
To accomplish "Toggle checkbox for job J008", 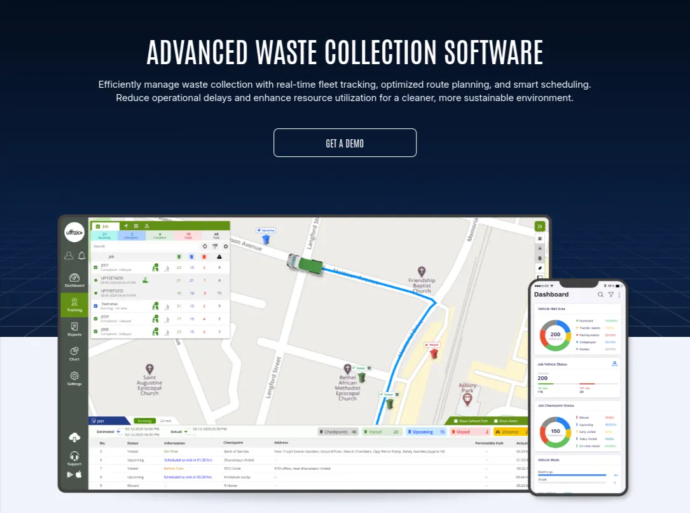I will click(95, 331).
